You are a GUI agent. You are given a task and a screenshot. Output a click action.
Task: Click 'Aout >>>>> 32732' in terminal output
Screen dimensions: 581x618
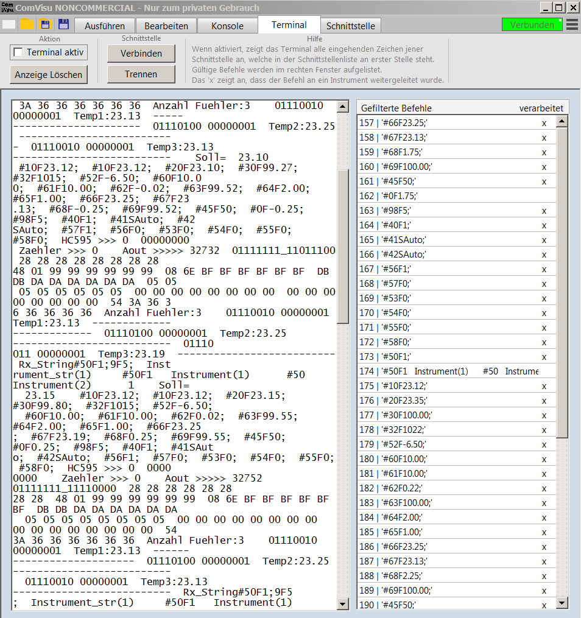pos(171,251)
